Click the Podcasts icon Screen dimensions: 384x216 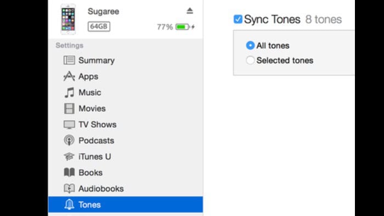click(x=69, y=141)
